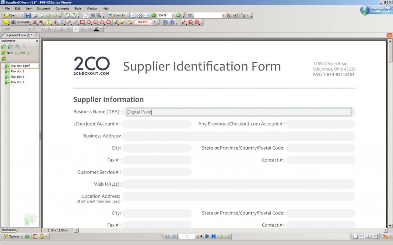Viewport: 393px width, 245px height.
Task: Switch to the Bookmarks bottom tab
Action: tap(9, 230)
